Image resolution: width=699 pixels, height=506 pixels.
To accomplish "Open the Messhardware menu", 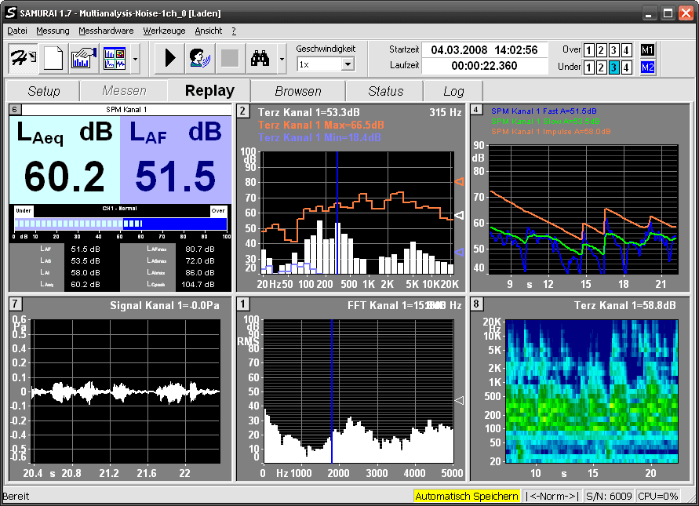I will pyautogui.click(x=106, y=31).
